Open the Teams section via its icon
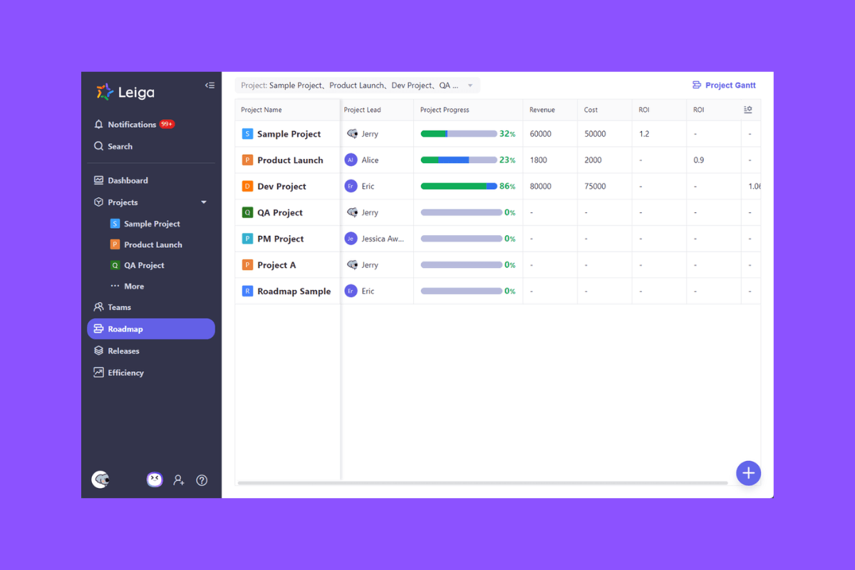Image resolution: width=855 pixels, height=570 pixels. pos(100,307)
